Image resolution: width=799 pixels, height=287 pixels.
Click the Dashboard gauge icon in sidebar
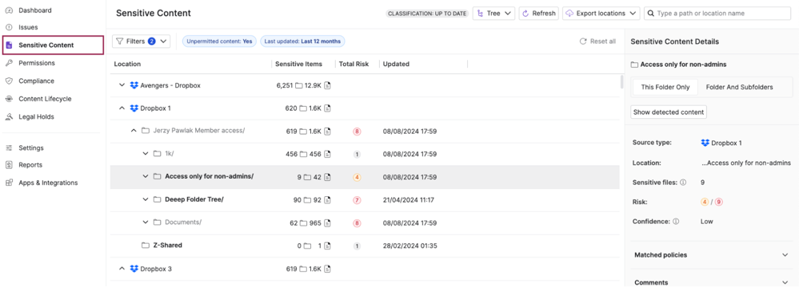point(9,10)
